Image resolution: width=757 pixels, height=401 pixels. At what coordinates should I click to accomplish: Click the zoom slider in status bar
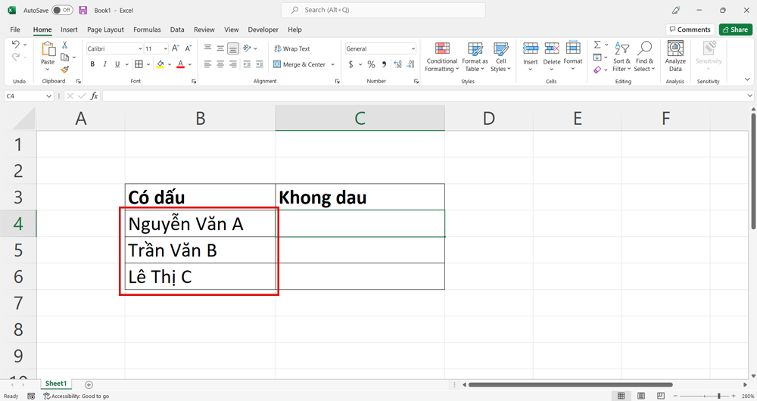(719, 396)
